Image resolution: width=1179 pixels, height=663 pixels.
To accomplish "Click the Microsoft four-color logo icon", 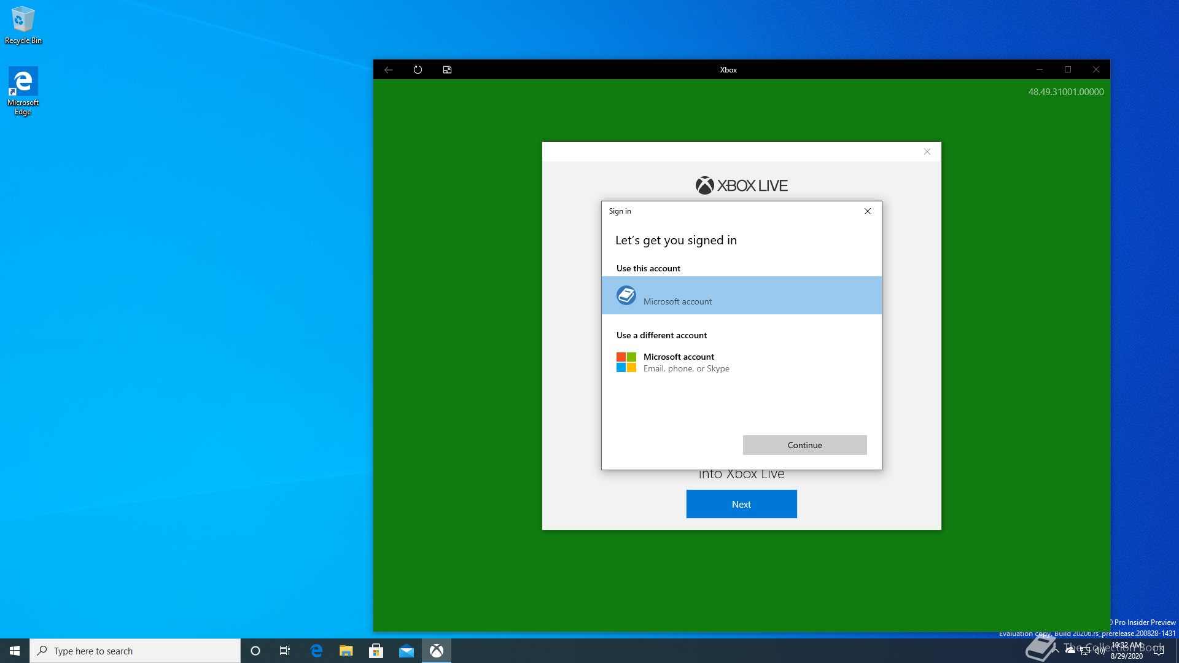I will [x=626, y=362].
